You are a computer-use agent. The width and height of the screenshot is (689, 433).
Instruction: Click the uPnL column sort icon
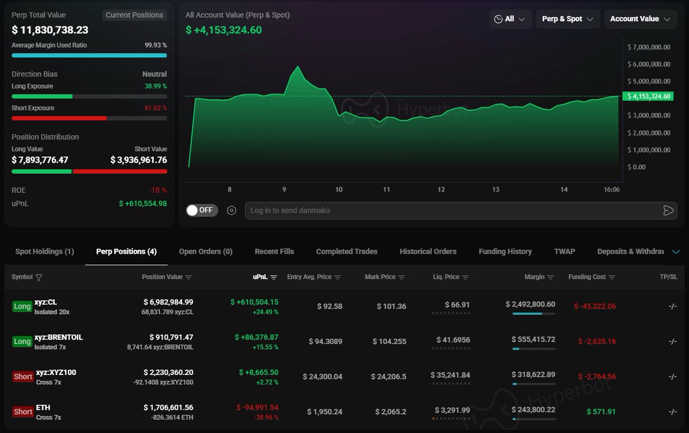273,277
